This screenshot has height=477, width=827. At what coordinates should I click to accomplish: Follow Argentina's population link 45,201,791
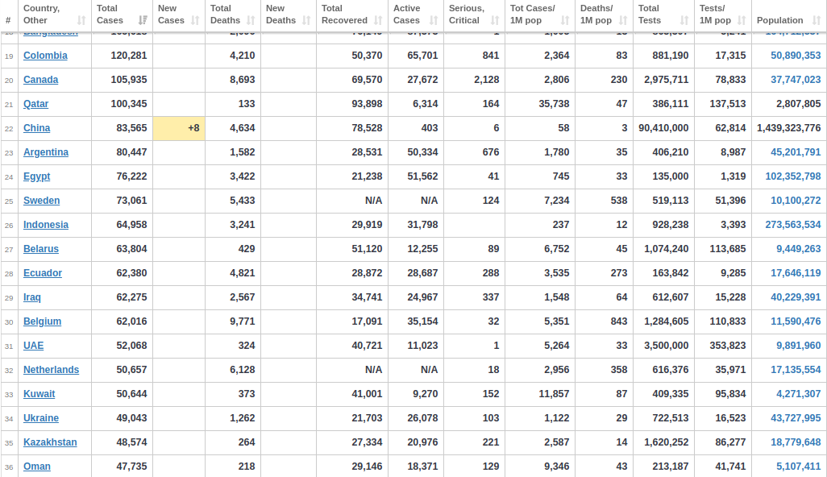pyautogui.click(x=796, y=152)
